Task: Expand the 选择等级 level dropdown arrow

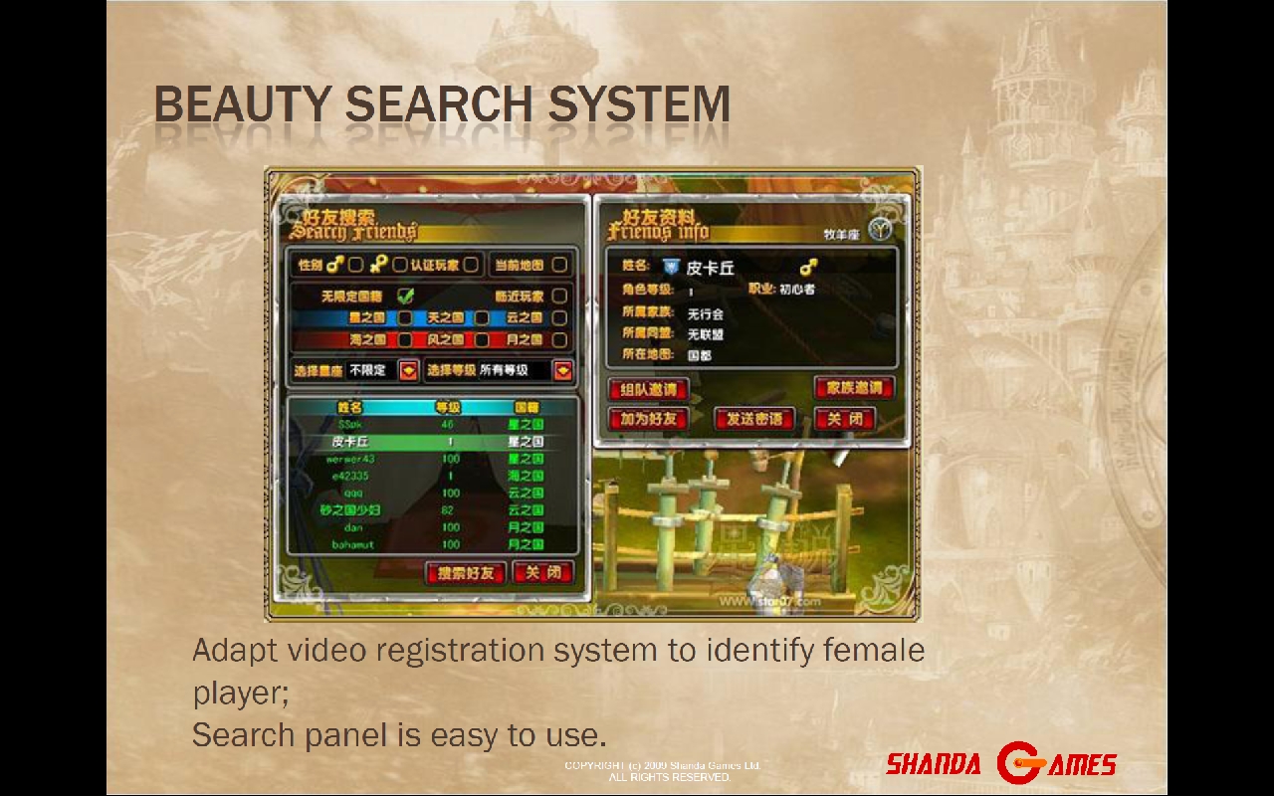Action: [x=563, y=370]
